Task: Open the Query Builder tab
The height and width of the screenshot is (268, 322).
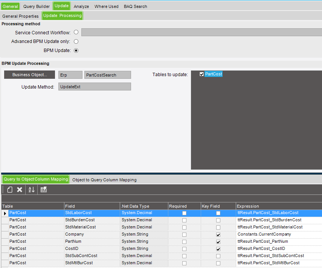Action: tap(37, 6)
